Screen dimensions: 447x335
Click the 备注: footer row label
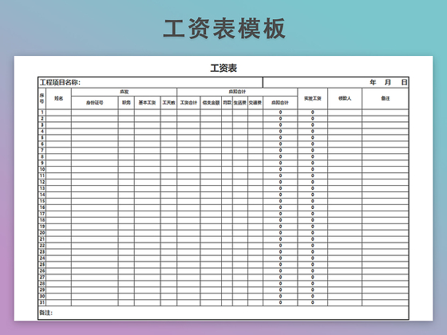click(46, 313)
